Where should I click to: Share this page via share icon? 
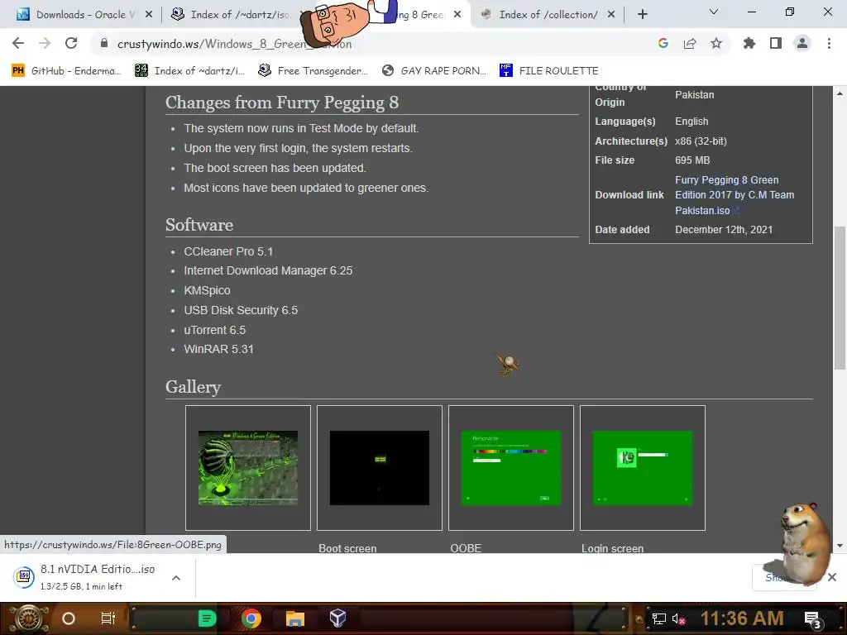click(x=690, y=43)
